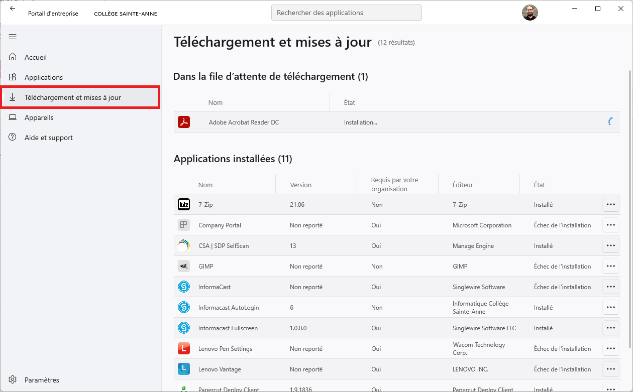
Task: Click the back arrow icon
Action: tap(13, 9)
